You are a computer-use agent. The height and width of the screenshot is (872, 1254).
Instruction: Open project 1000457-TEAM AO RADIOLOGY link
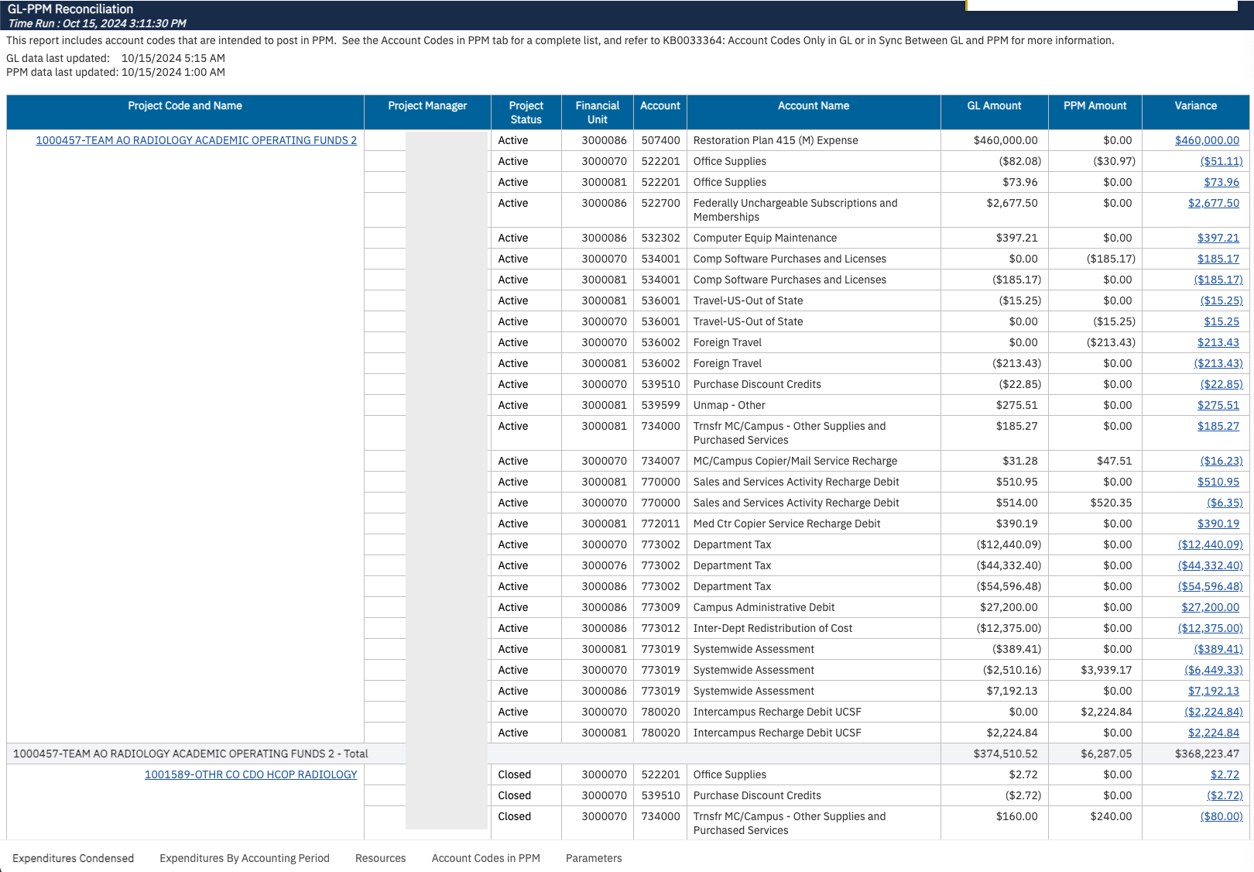pos(196,140)
